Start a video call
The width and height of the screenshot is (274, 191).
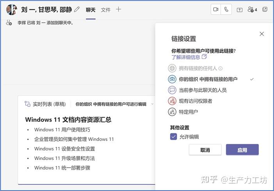click(216, 9)
